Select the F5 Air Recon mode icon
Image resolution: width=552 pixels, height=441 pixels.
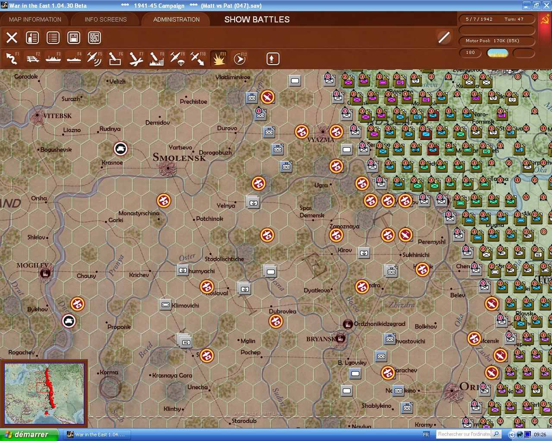click(94, 59)
